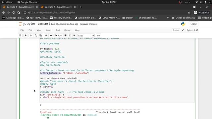Click the Python 3 kernel indicator
The image size is (212, 119).
(191, 30)
